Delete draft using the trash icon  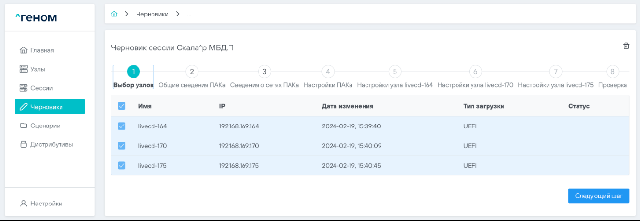tap(626, 46)
